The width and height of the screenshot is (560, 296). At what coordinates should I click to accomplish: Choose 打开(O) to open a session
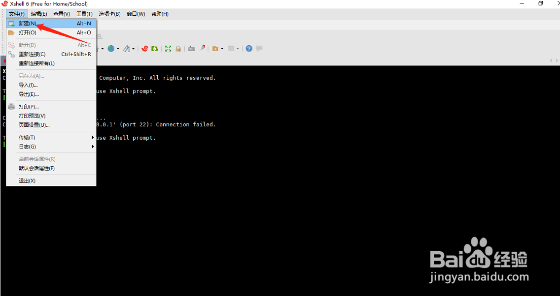pyautogui.click(x=51, y=33)
